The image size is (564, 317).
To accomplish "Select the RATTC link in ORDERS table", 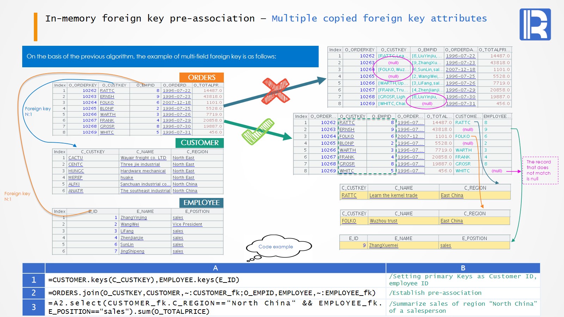I will [x=107, y=91].
